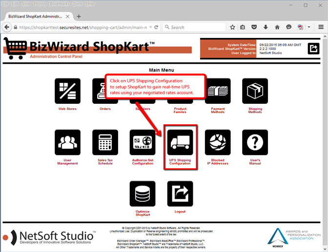Open the Help menu
Image resolution: width=328 pixels, height=252 pixels.
coord(90,4)
